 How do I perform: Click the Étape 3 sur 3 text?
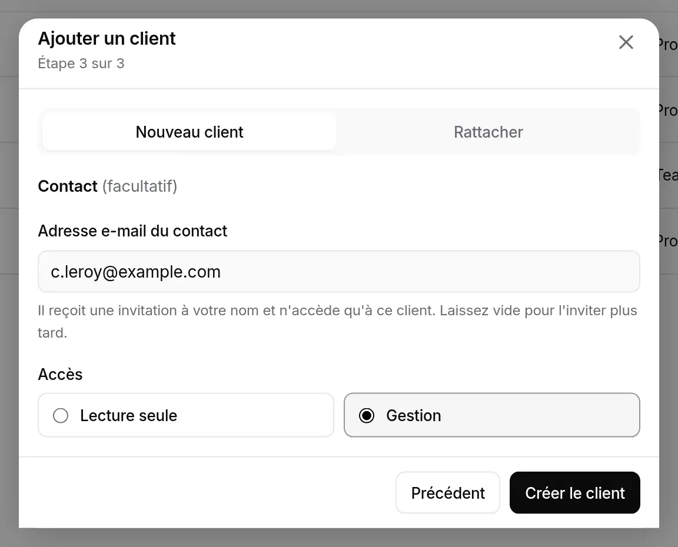[81, 64]
